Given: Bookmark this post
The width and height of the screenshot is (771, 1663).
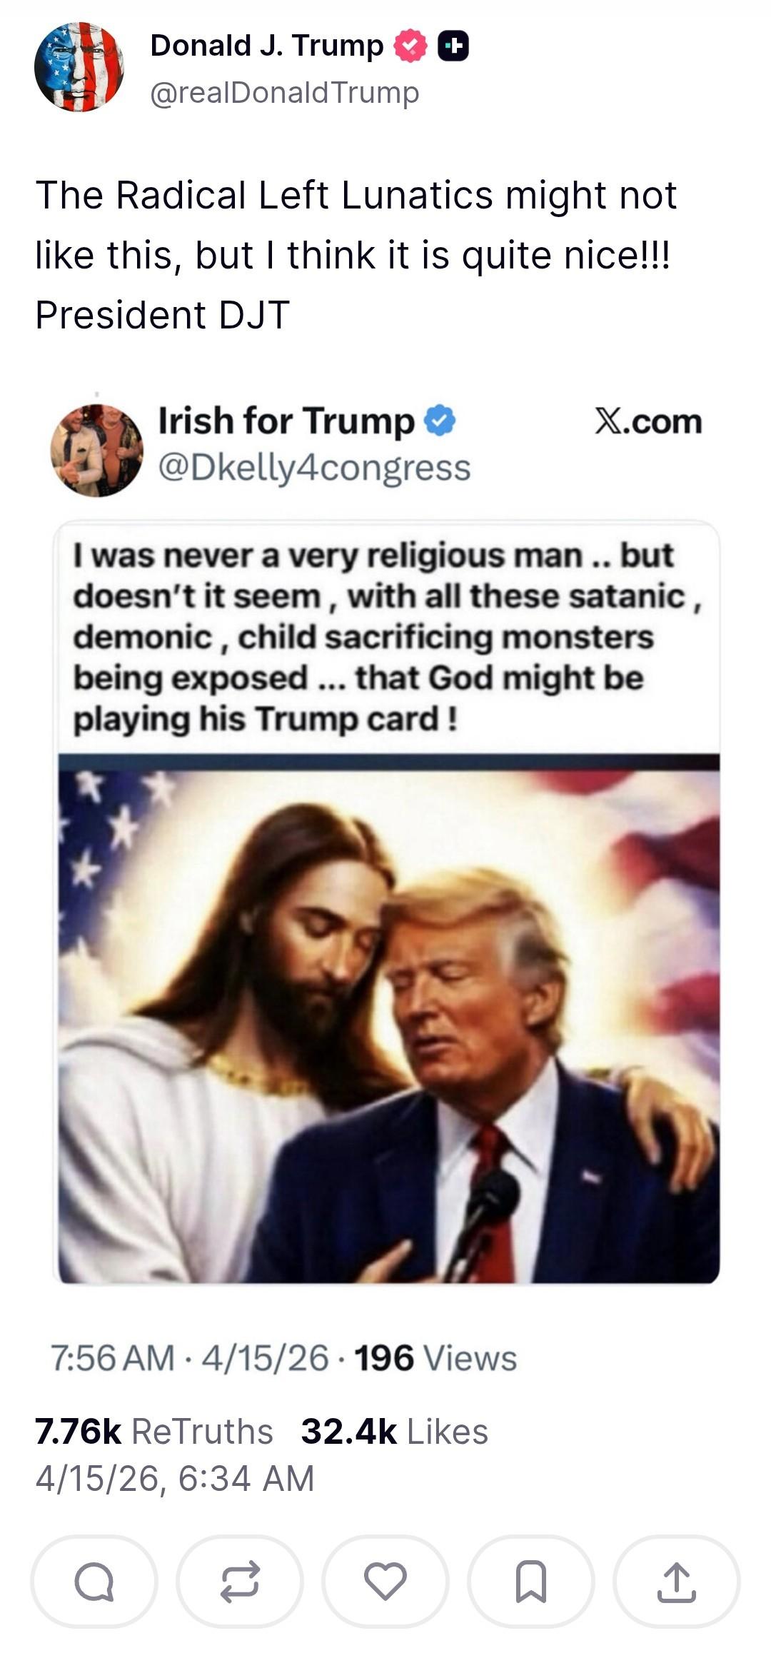Looking at the screenshot, I should [x=531, y=1582].
